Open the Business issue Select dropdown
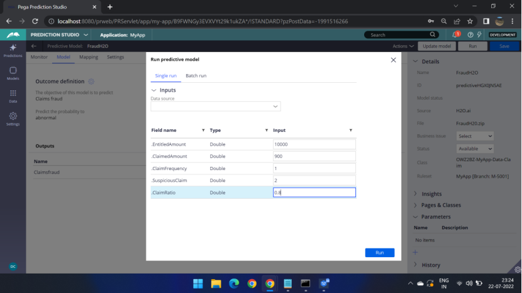The height and width of the screenshot is (293, 522). pos(475,136)
